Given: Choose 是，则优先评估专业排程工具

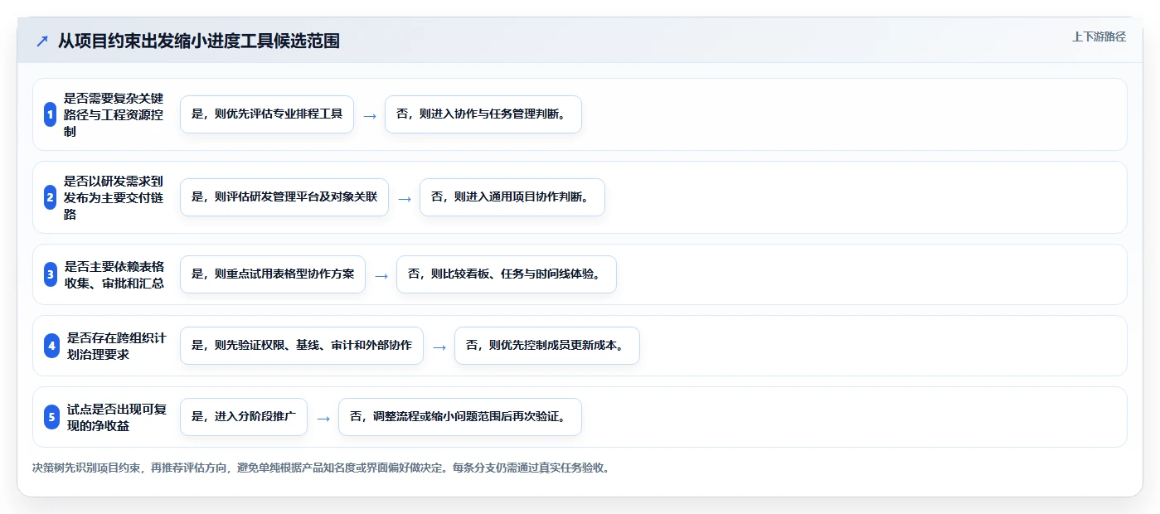Looking at the screenshot, I should click(267, 114).
